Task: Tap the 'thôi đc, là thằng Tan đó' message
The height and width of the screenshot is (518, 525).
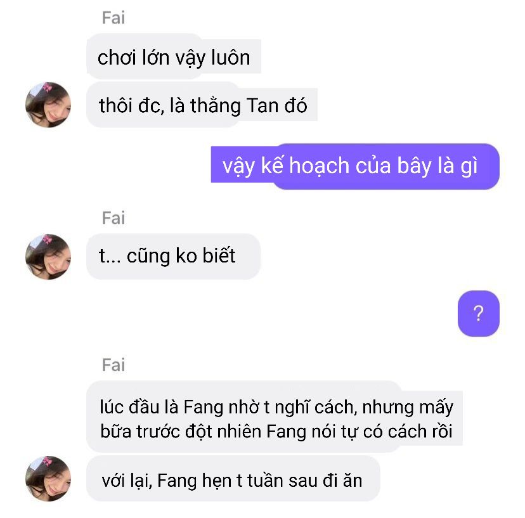Action: (202, 105)
